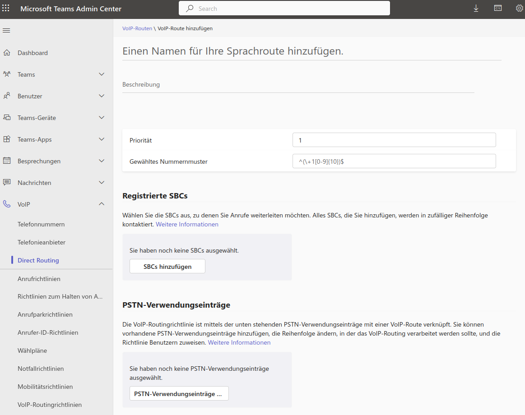Screen dimensions: 525x415
Task: Open the app launcher waffle icon
Action: pyautogui.click(x=6, y=9)
